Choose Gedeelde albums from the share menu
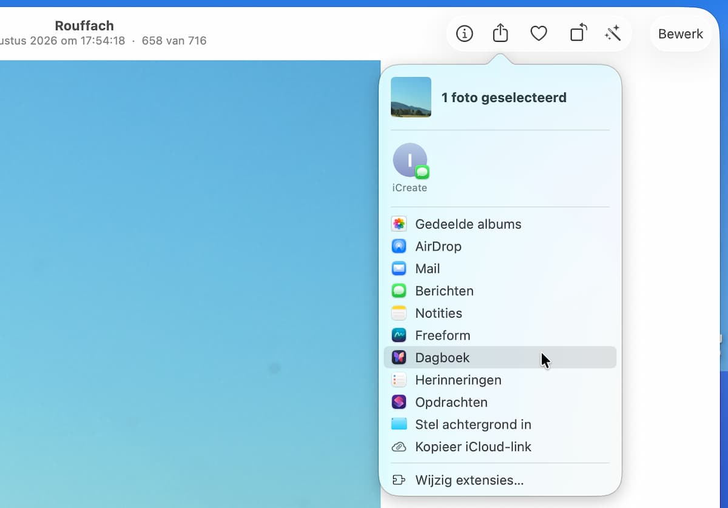This screenshot has width=728, height=508. (x=500, y=224)
